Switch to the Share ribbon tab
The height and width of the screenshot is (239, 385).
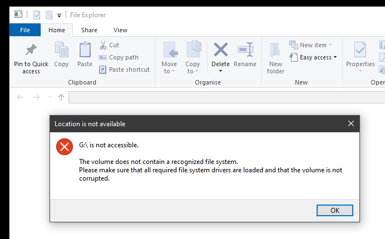coord(89,30)
